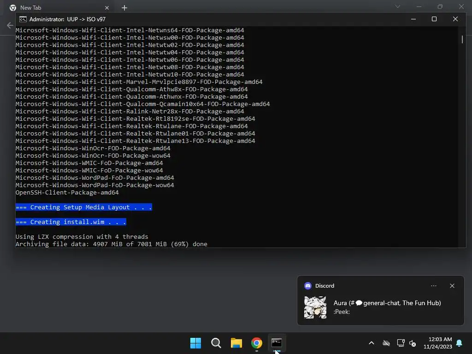
Task: Click the console window system menu icon
Action: [23, 19]
